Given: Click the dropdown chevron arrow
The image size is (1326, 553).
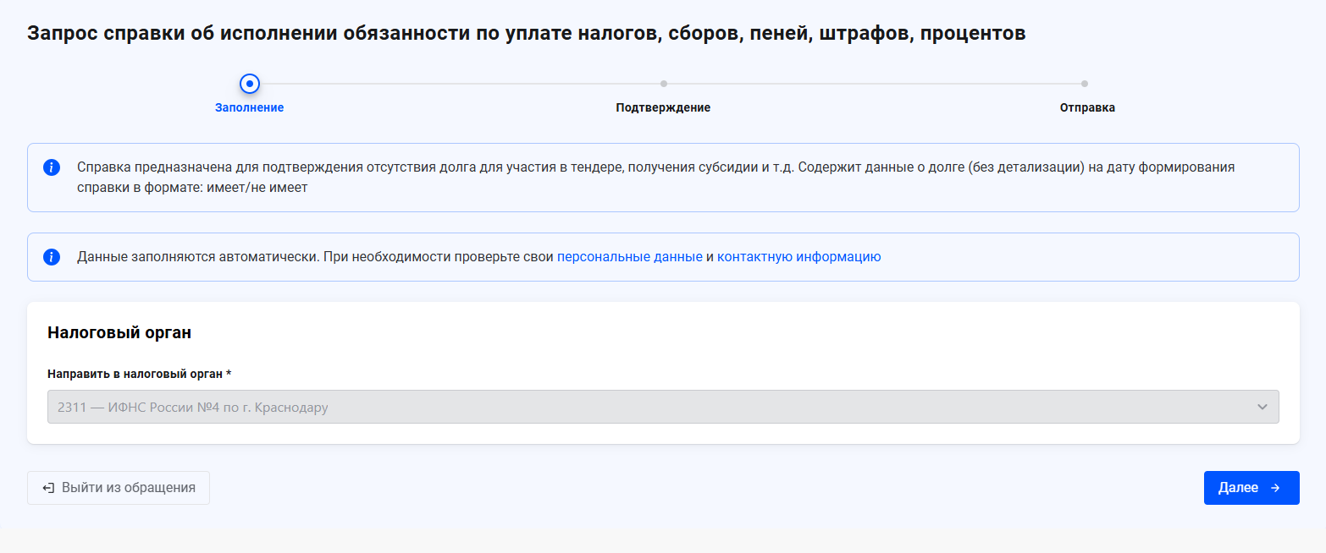Looking at the screenshot, I should click(1262, 407).
